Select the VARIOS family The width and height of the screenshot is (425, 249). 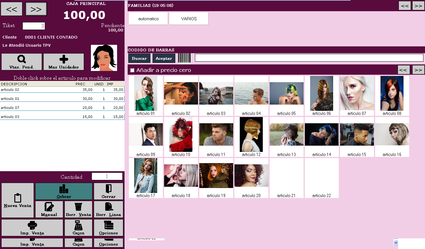(189, 19)
